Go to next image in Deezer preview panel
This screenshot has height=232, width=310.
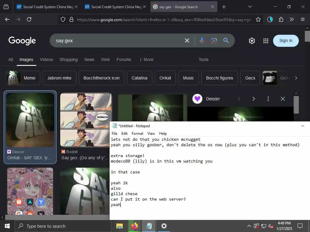tap(254, 99)
